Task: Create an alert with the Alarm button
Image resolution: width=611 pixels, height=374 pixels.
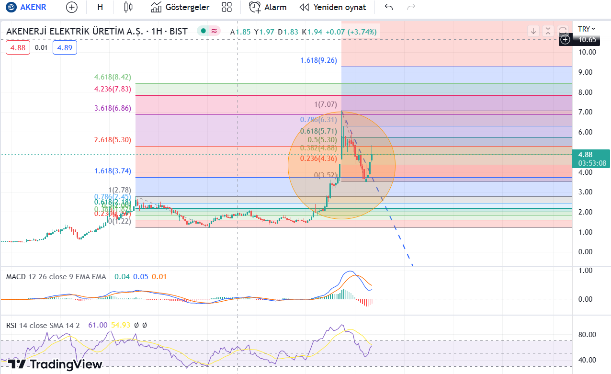Action: tap(268, 7)
